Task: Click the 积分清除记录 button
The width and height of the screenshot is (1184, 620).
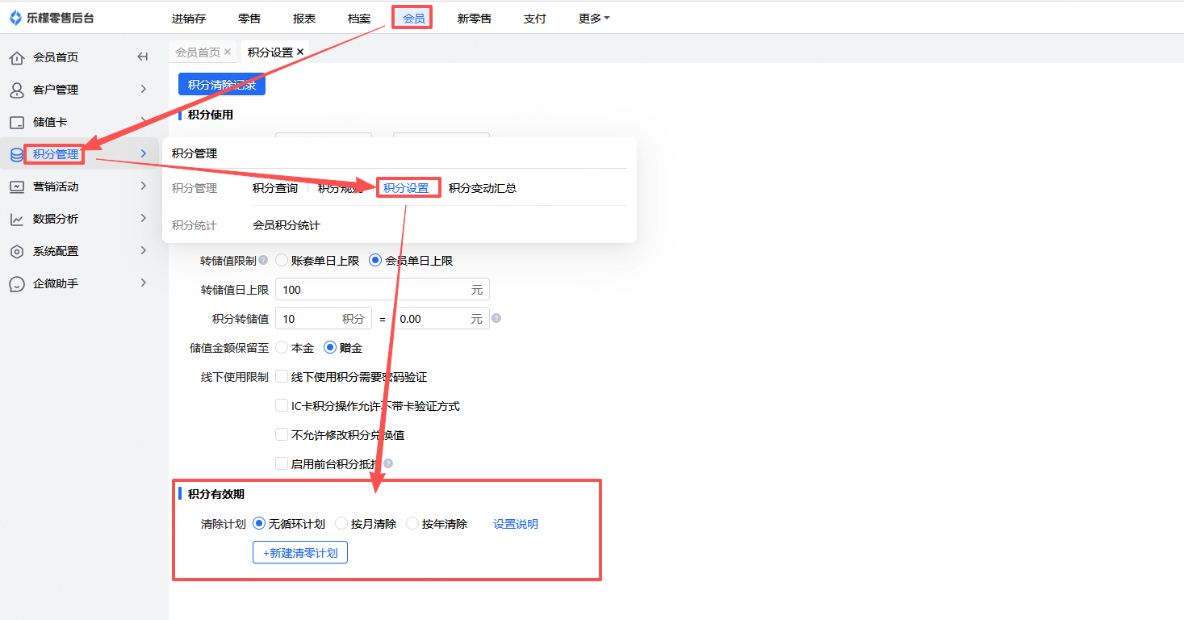Action: click(x=222, y=84)
